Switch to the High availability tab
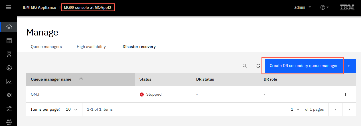The image size is (361, 126). pos(91,47)
